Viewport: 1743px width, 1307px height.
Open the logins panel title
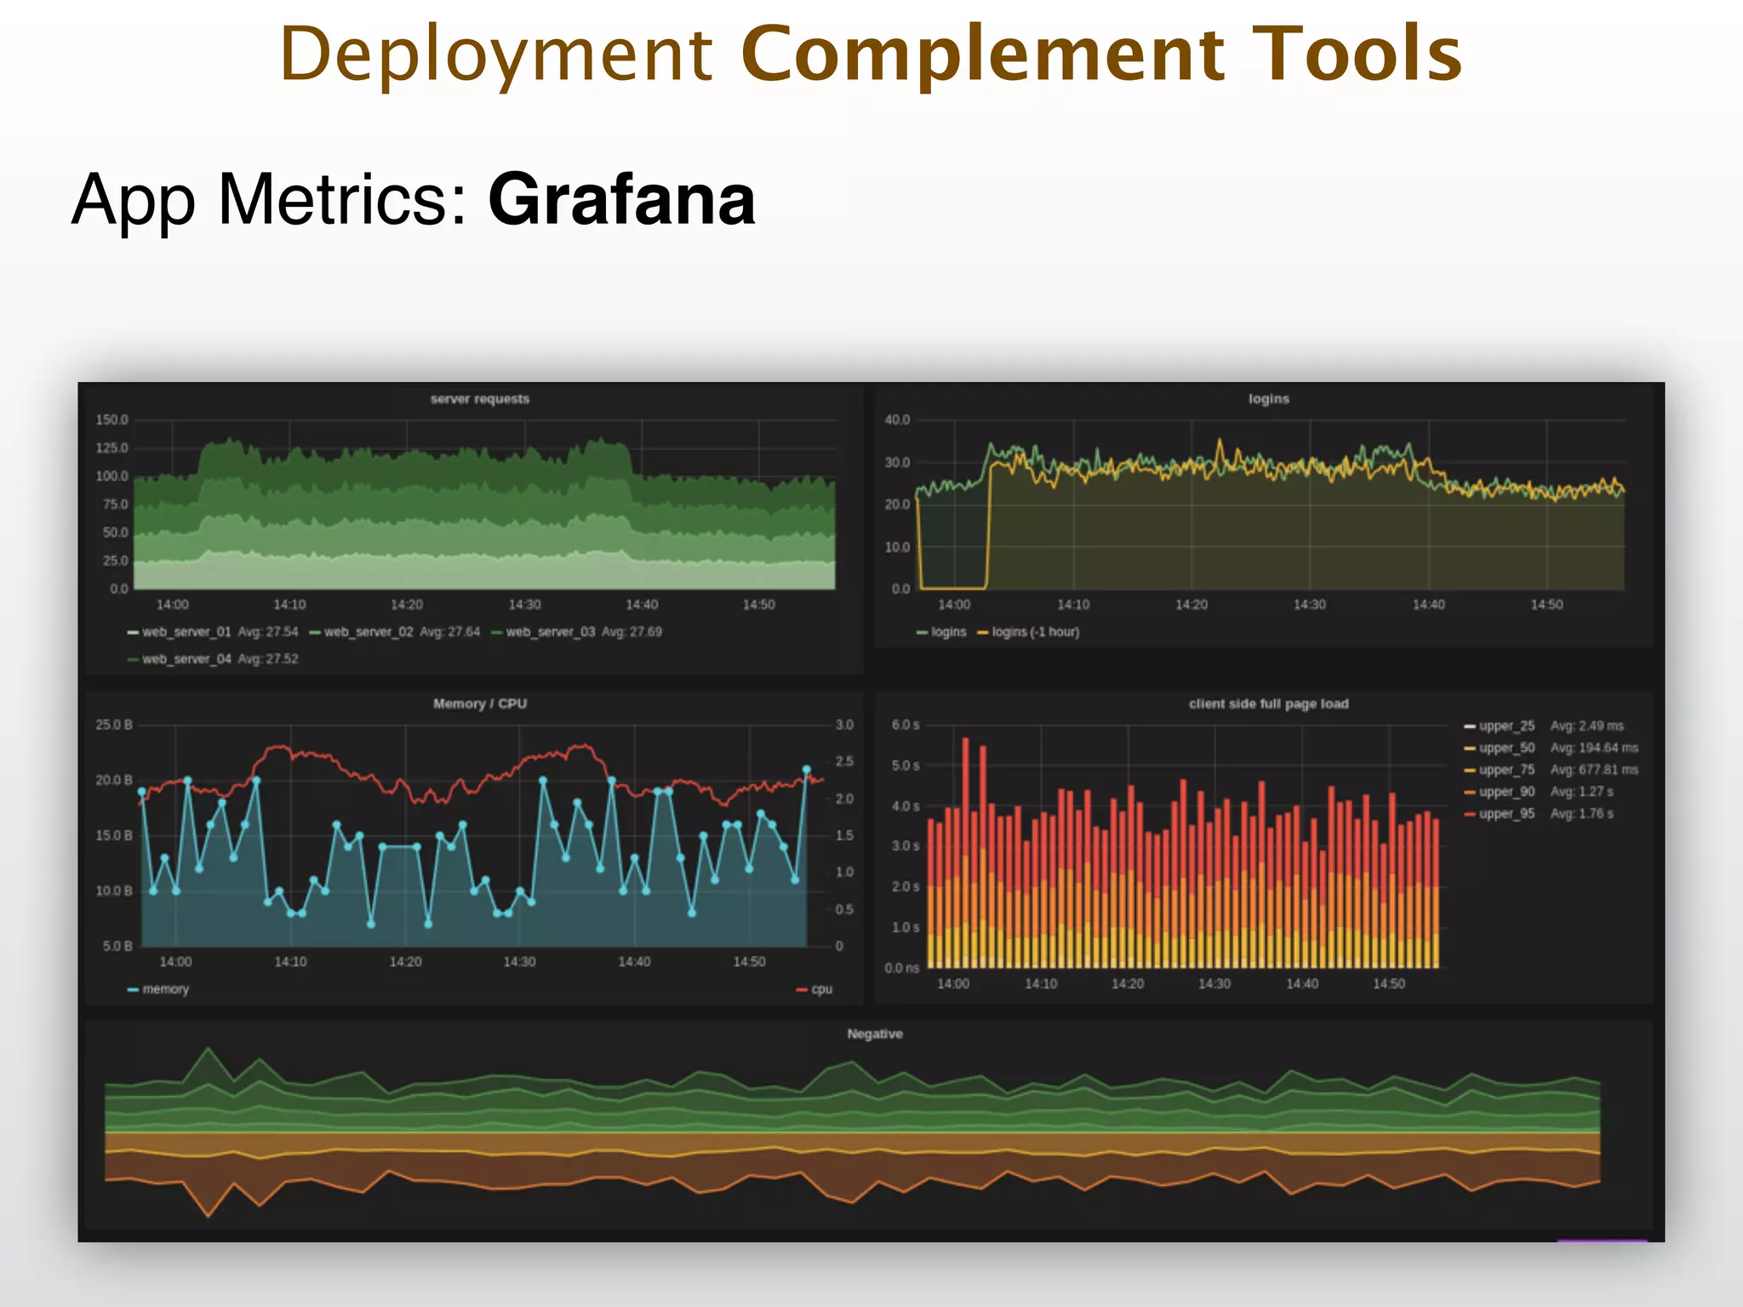pyautogui.click(x=1269, y=399)
